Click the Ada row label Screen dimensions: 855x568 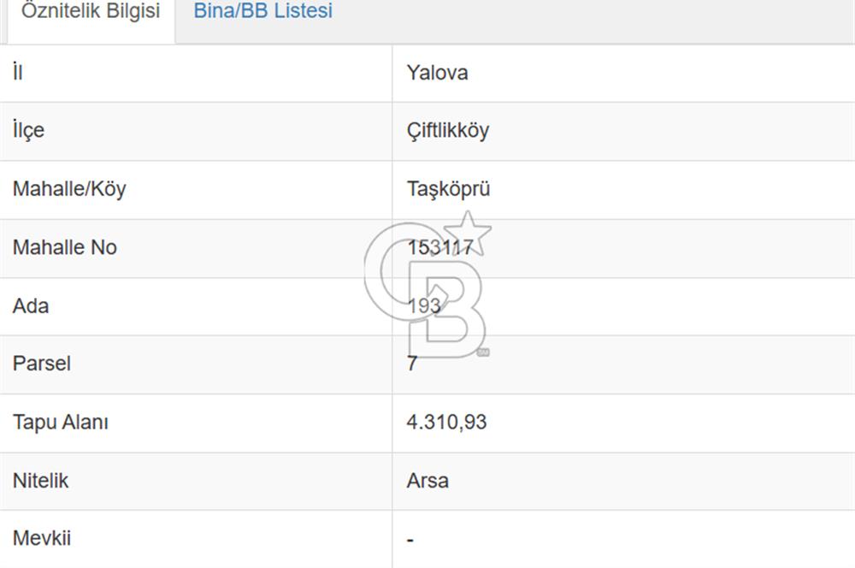[30, 305]
